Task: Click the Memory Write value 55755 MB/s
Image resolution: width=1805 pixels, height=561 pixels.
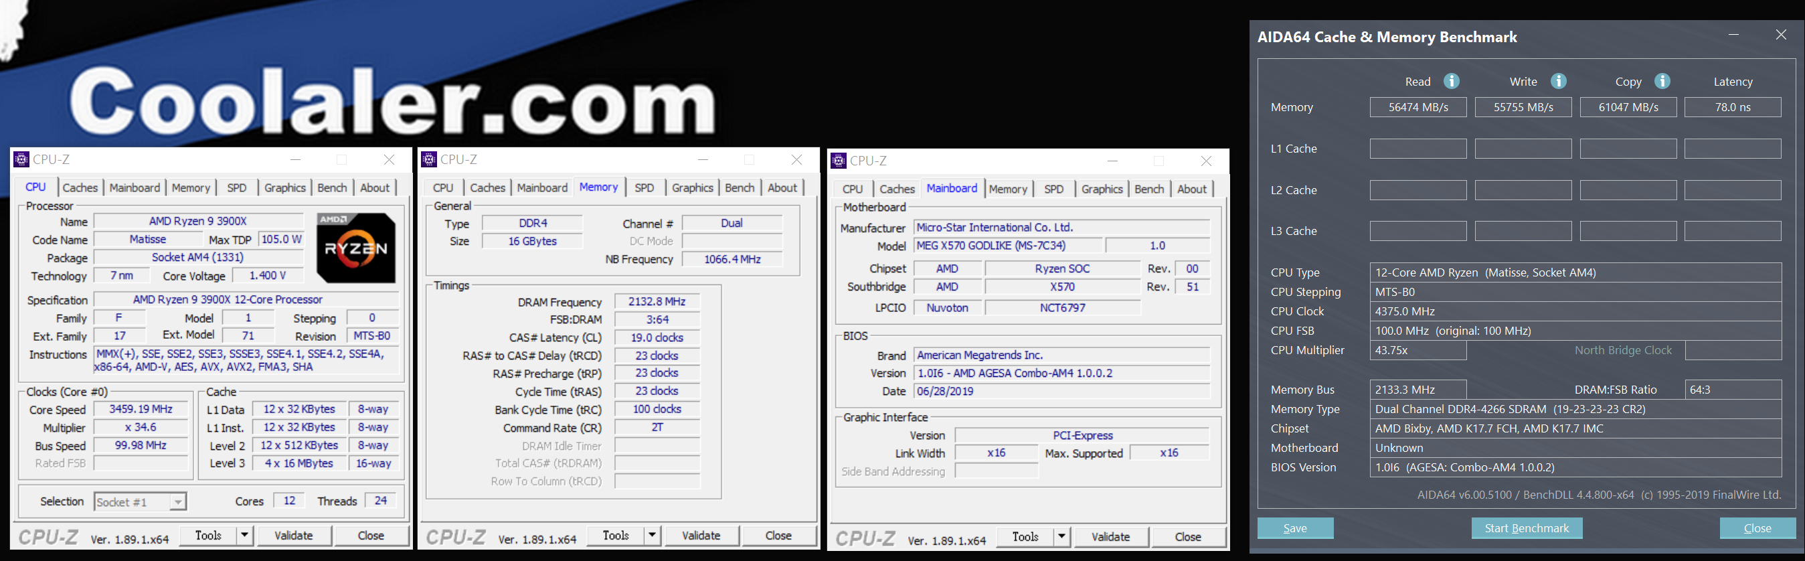Action: [1523, 107]
